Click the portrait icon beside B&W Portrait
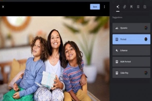This screenshot has height=101, width=152. click(x=117, y=62)
